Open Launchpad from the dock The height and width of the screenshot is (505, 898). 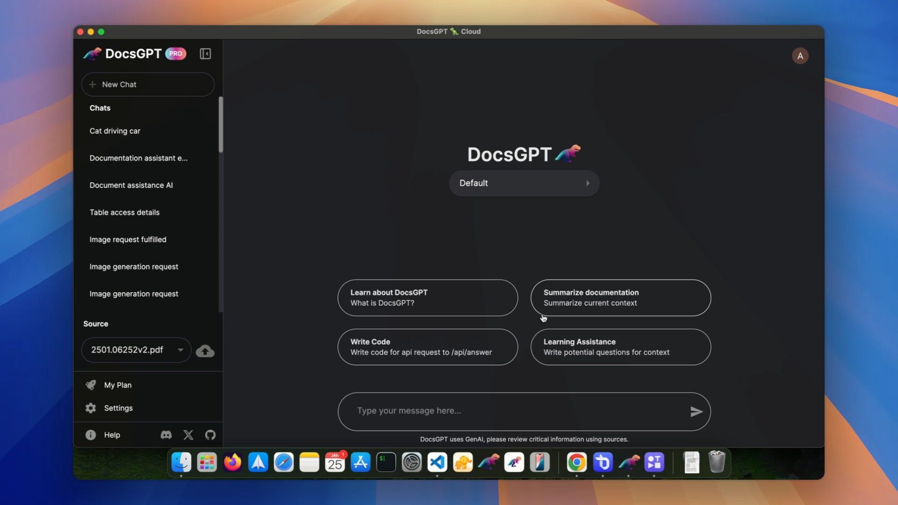coord(207,462)
